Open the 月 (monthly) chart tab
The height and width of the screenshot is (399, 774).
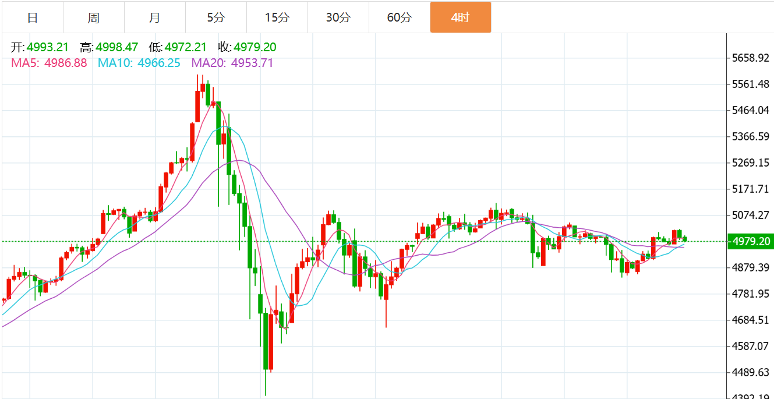pyautogui.click(x=154, y=17)
